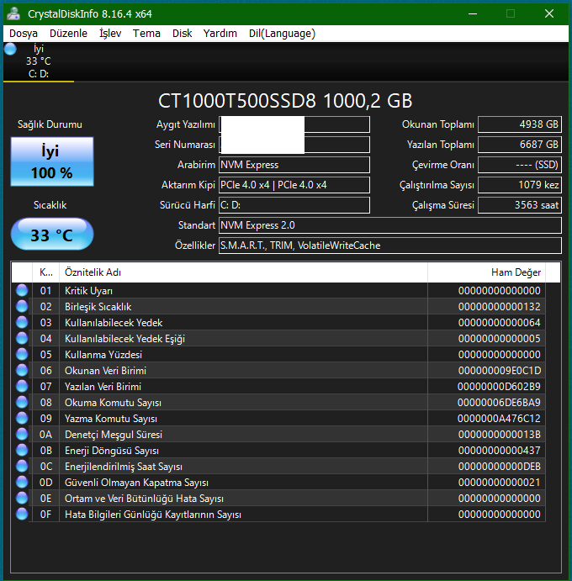Click the Çalışma Süresi value 3563 saat

point(520,205)
